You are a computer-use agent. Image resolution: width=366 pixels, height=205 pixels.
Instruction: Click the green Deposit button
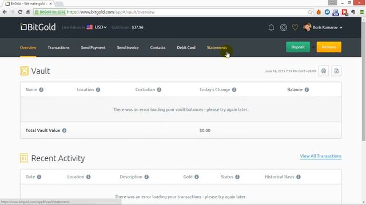(x=298, y=47)
